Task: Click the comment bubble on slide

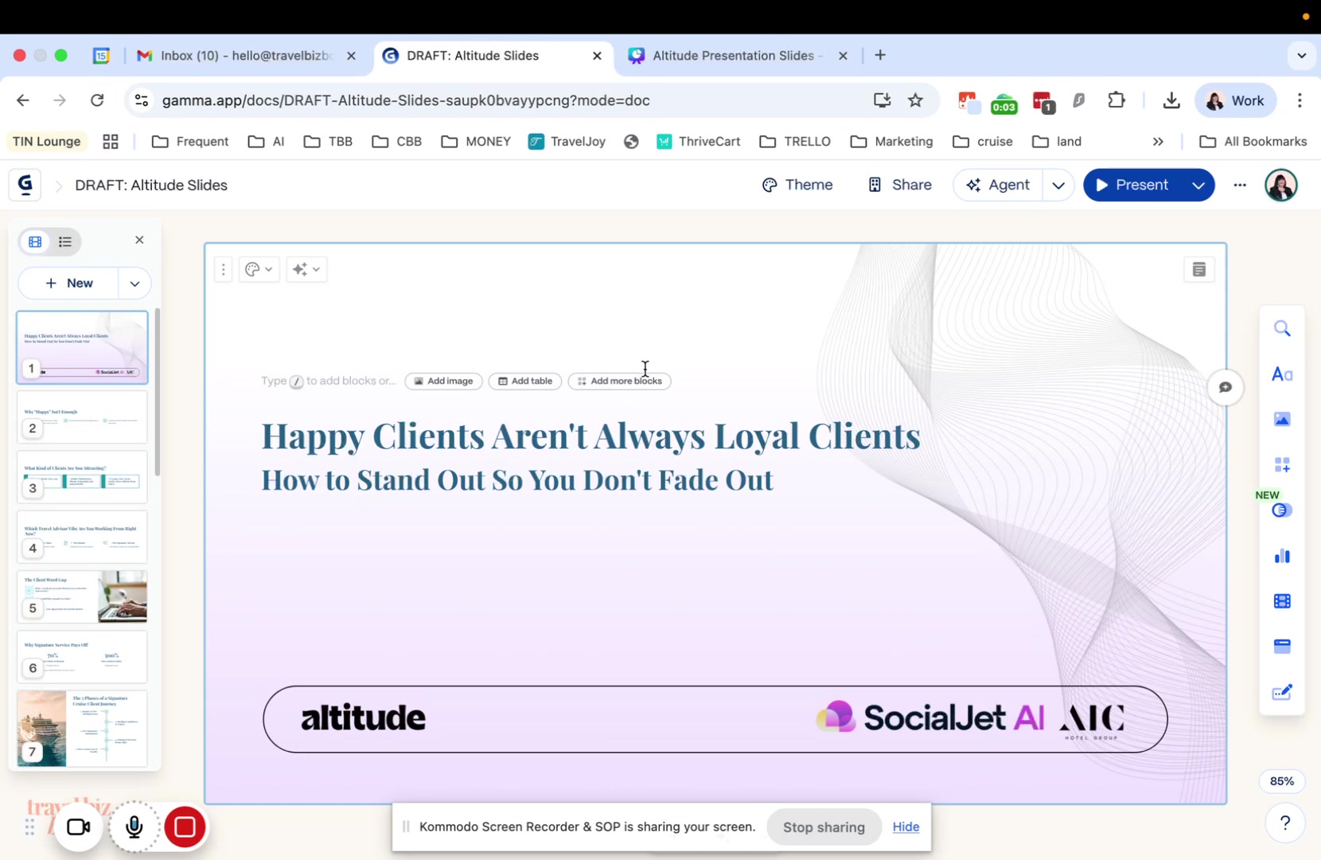Action: tap(1225, 388)
